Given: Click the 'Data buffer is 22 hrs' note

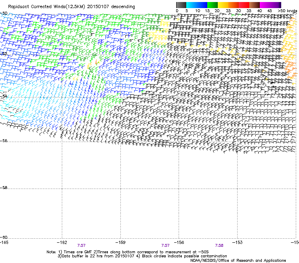Looking at the screenshot, I should (142, 256).
